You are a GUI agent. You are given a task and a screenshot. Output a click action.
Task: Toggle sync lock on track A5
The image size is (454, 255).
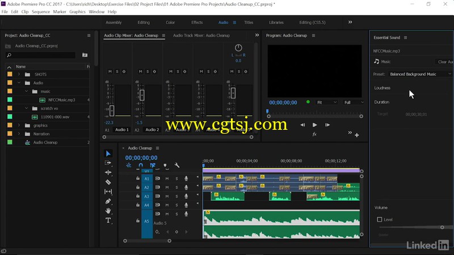[x=158, y=214]
